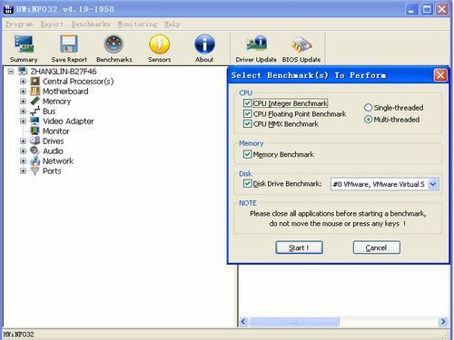The image size is (454, 340).
Task: Click the Ports tree icon
Action: [x=35, y=171]
